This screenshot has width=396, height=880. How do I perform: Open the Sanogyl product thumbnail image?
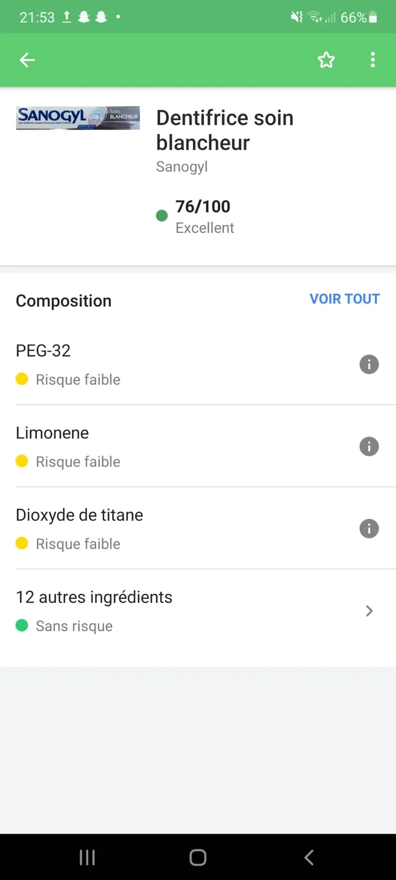coord(78,118)
